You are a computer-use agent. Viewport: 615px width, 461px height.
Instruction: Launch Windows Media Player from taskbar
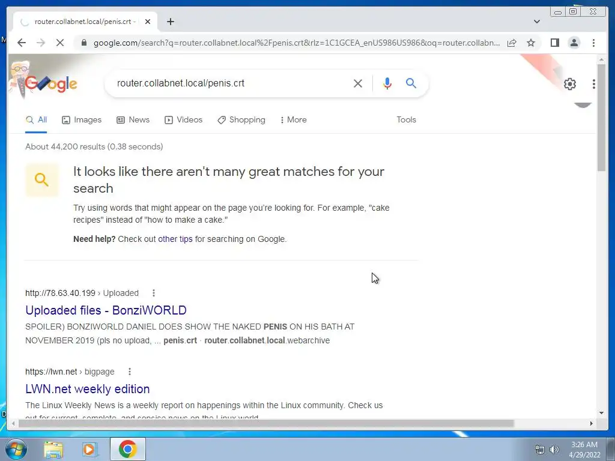89,449
